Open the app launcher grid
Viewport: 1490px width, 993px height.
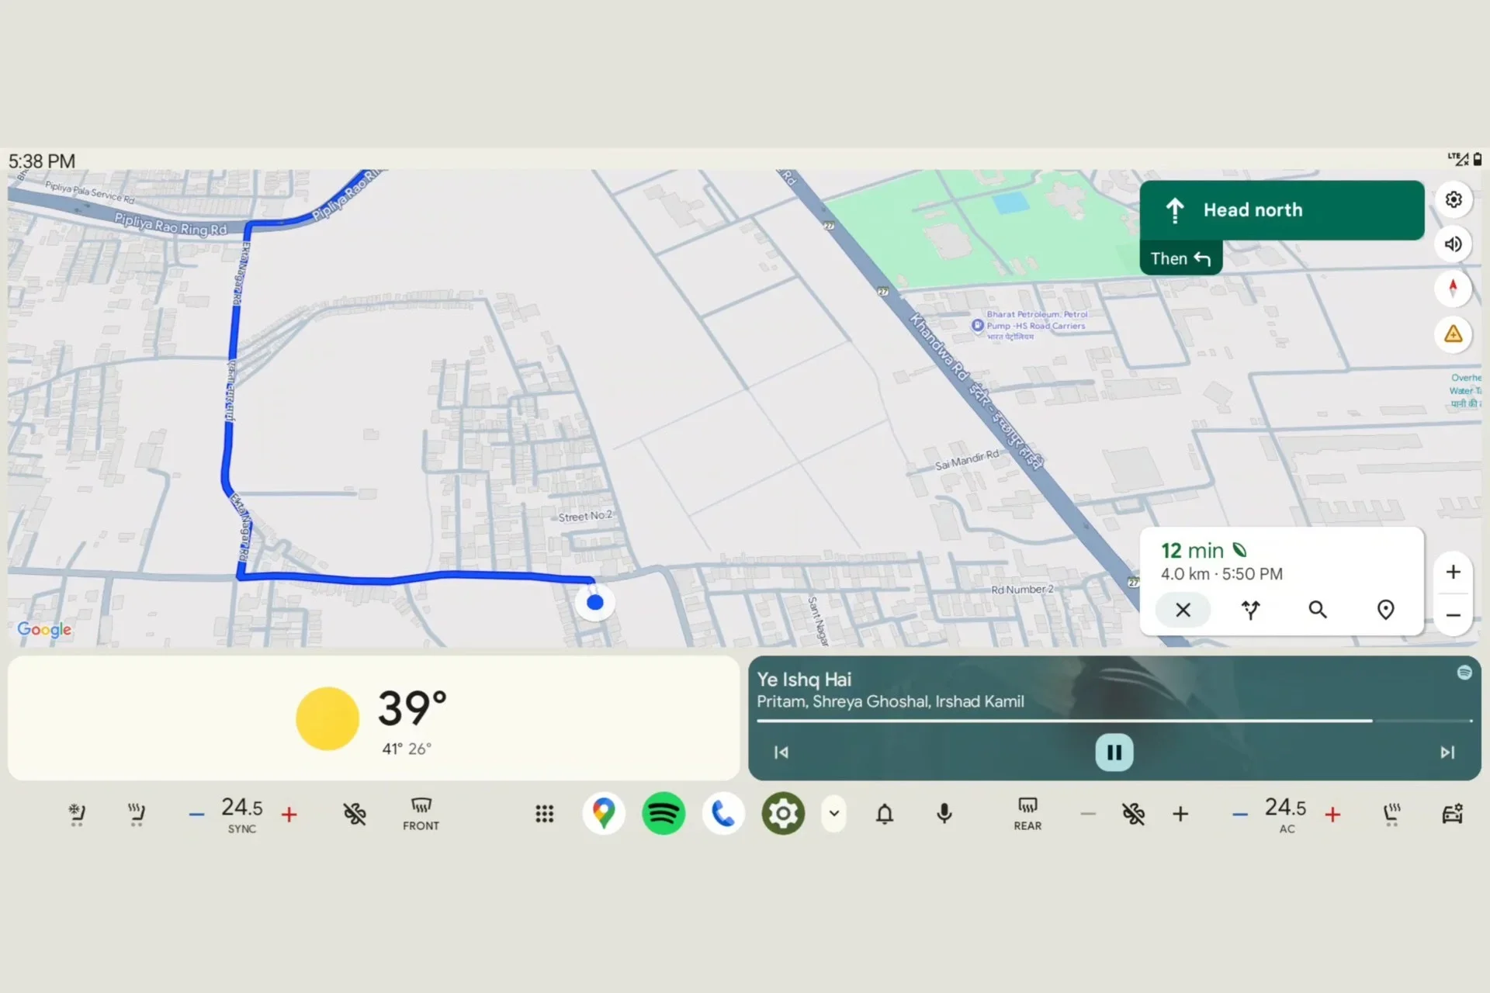(x=544, y=814)
